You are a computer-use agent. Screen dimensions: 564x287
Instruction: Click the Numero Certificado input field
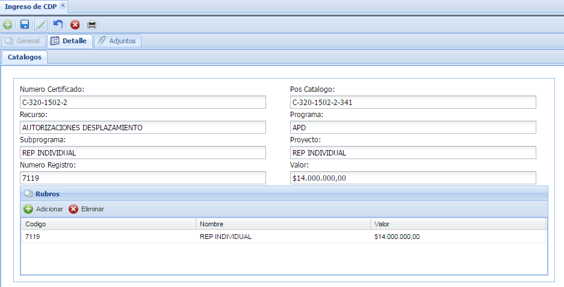[143, 102]
